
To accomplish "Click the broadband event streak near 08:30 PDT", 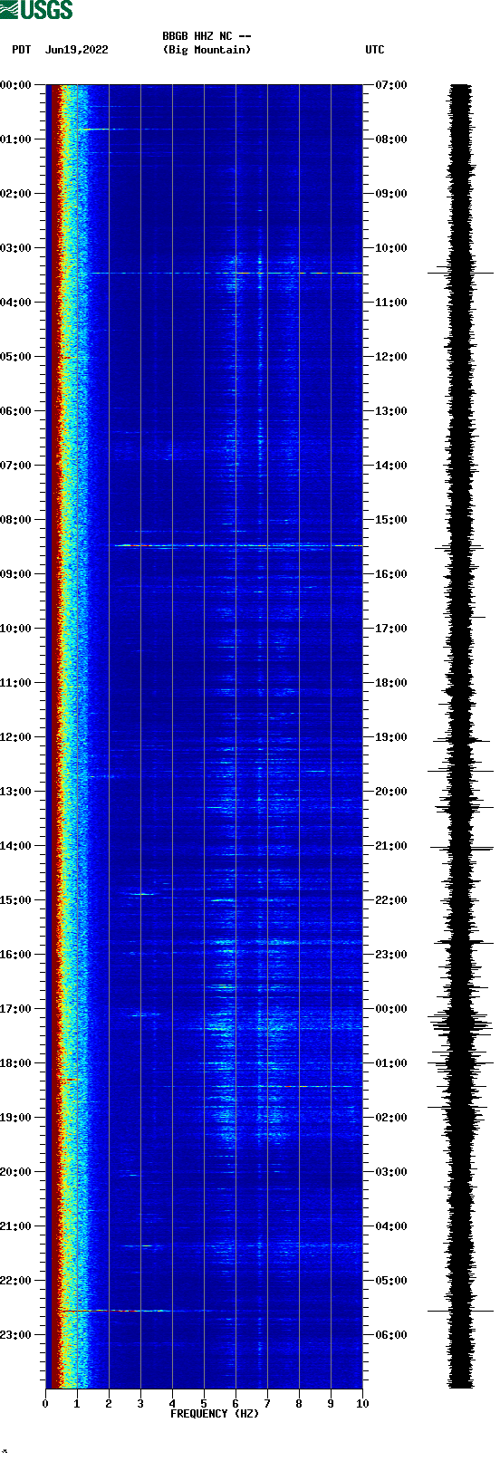I will click(x=236, y=545).
